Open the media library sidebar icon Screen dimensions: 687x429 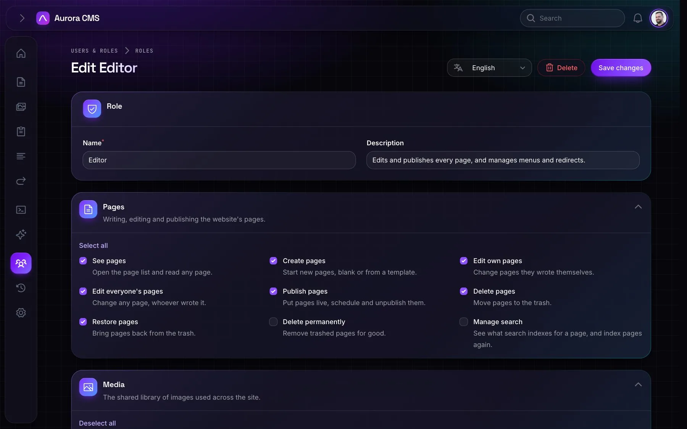(21, 107)
